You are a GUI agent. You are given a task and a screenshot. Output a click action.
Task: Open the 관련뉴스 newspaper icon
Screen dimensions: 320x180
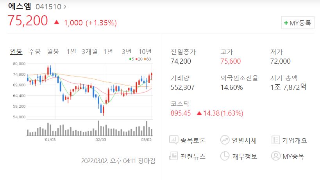(173, 156)
